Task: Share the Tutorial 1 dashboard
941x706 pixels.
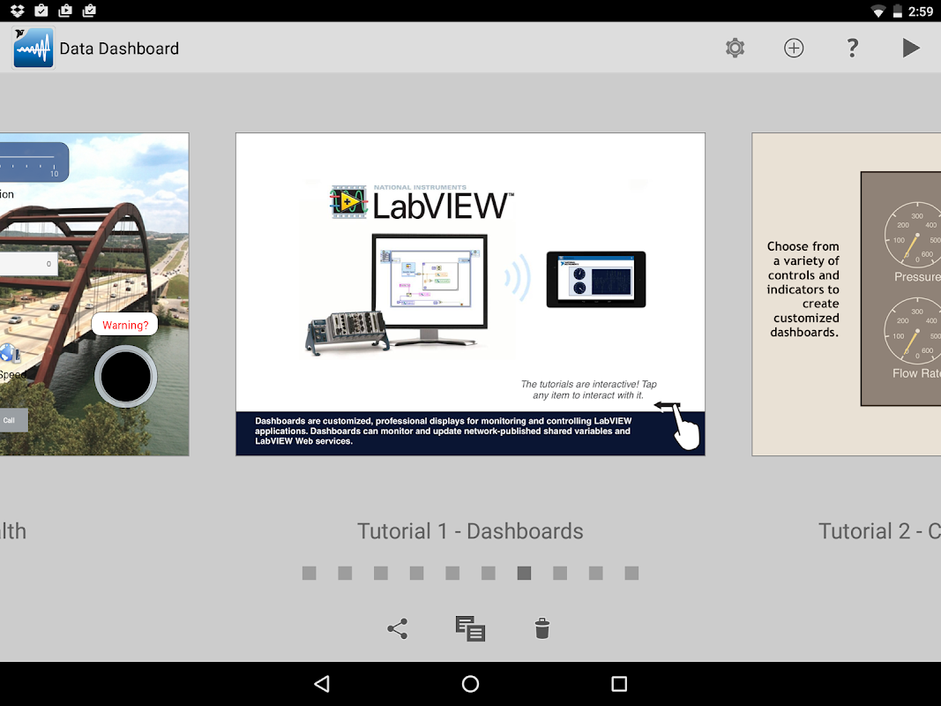Action: click(x=397, y=628)
